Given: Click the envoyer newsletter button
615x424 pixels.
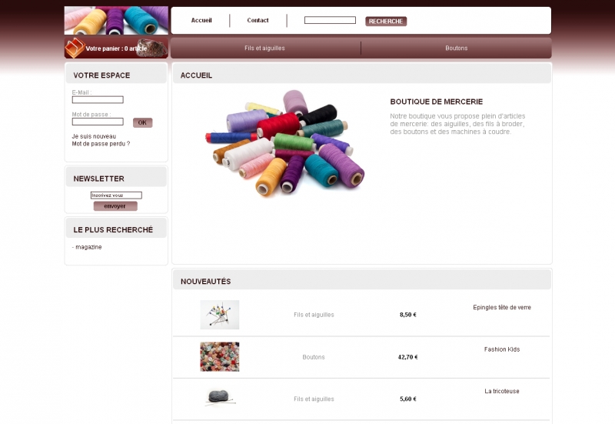Looking at the screenshot, I should click(115, 206).
